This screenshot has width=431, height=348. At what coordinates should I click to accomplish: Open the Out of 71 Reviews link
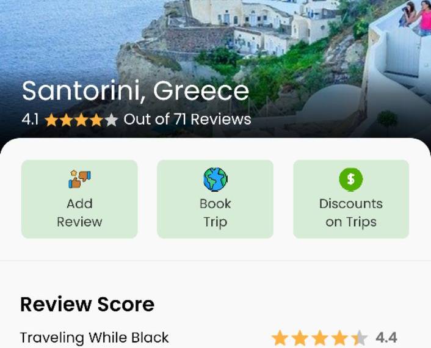click(187, 119)
